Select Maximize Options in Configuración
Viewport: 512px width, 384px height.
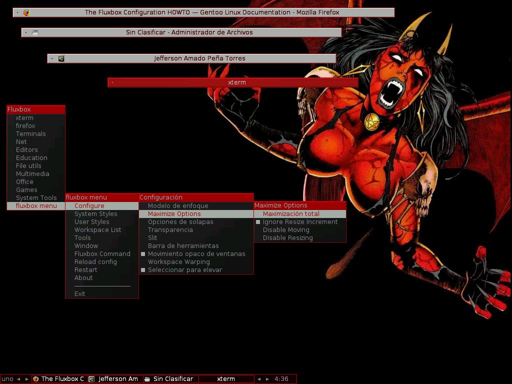pyautogui.click(x=196, y=214)
